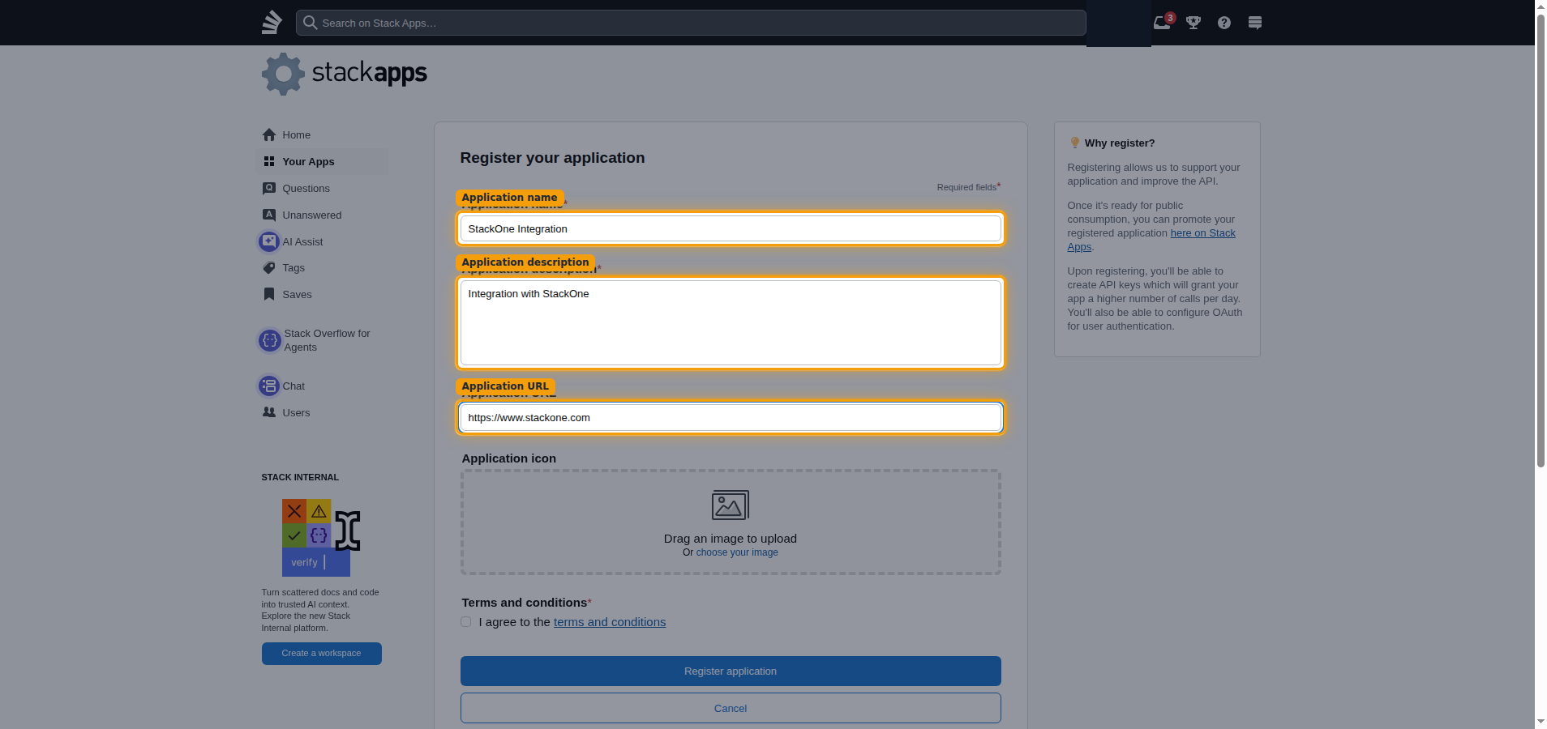
Task: Click the Users people icon
Action: coord(269,412)
